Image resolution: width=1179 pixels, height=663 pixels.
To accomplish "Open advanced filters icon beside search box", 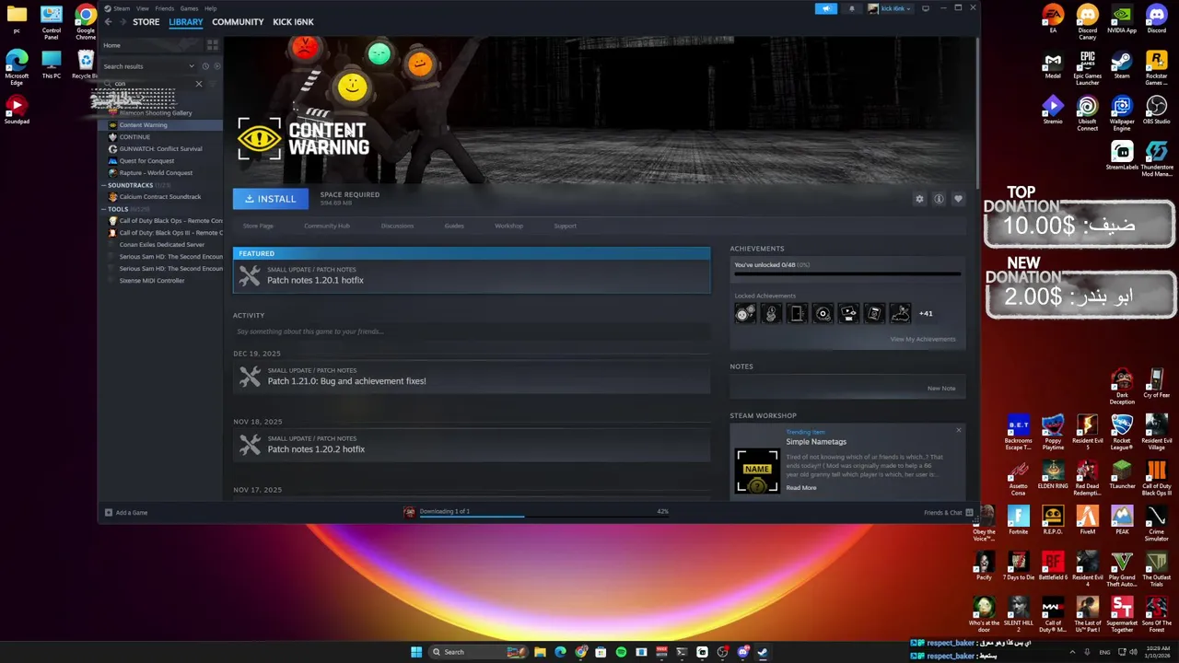I will click(212, 84).
